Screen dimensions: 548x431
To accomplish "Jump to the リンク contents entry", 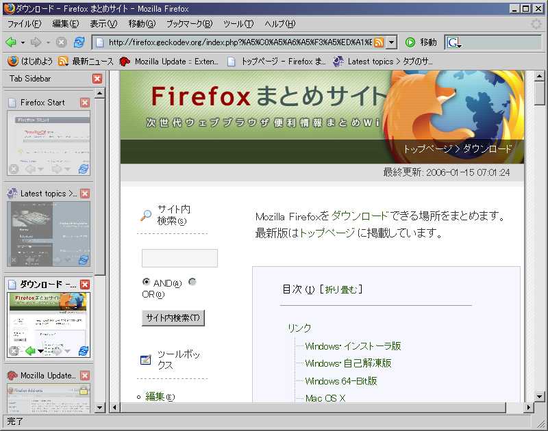I will click(299, 328).
